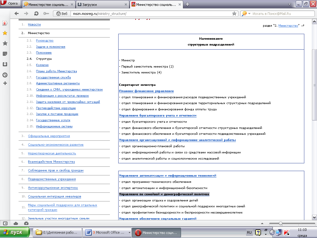The height and width of the screenshot is (238, 317).
Task: Click the system clock showing 11:10
Action: (x=302, y=230)
